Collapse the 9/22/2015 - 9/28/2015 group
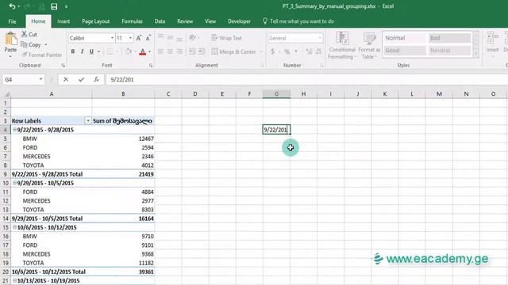Image resolution: width=508 pixels, height=285 pixels. (x=14, y=130)
